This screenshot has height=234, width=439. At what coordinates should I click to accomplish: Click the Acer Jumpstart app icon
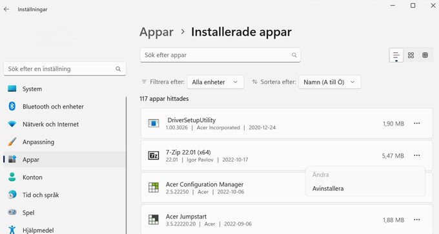[x=154, y=219]
